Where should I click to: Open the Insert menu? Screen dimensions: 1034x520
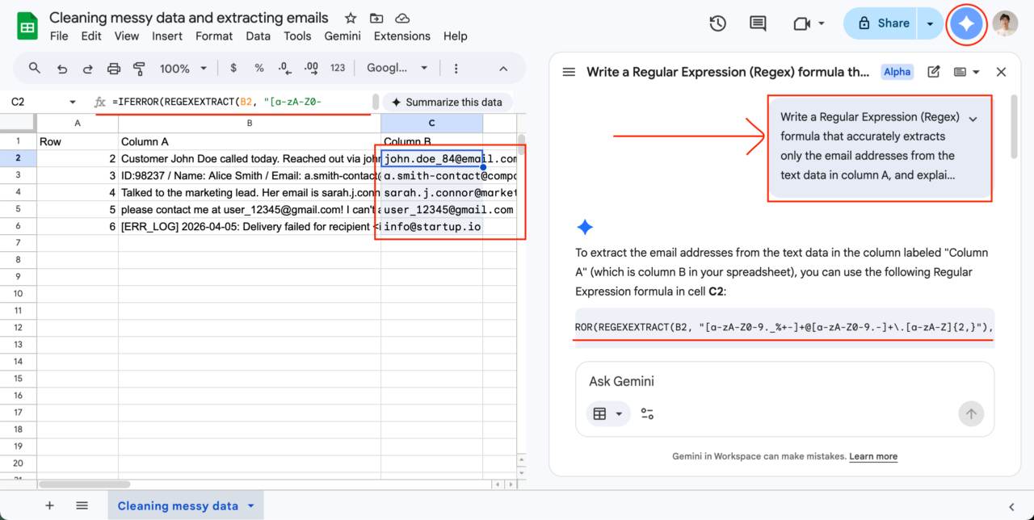[x=167, y=36]
